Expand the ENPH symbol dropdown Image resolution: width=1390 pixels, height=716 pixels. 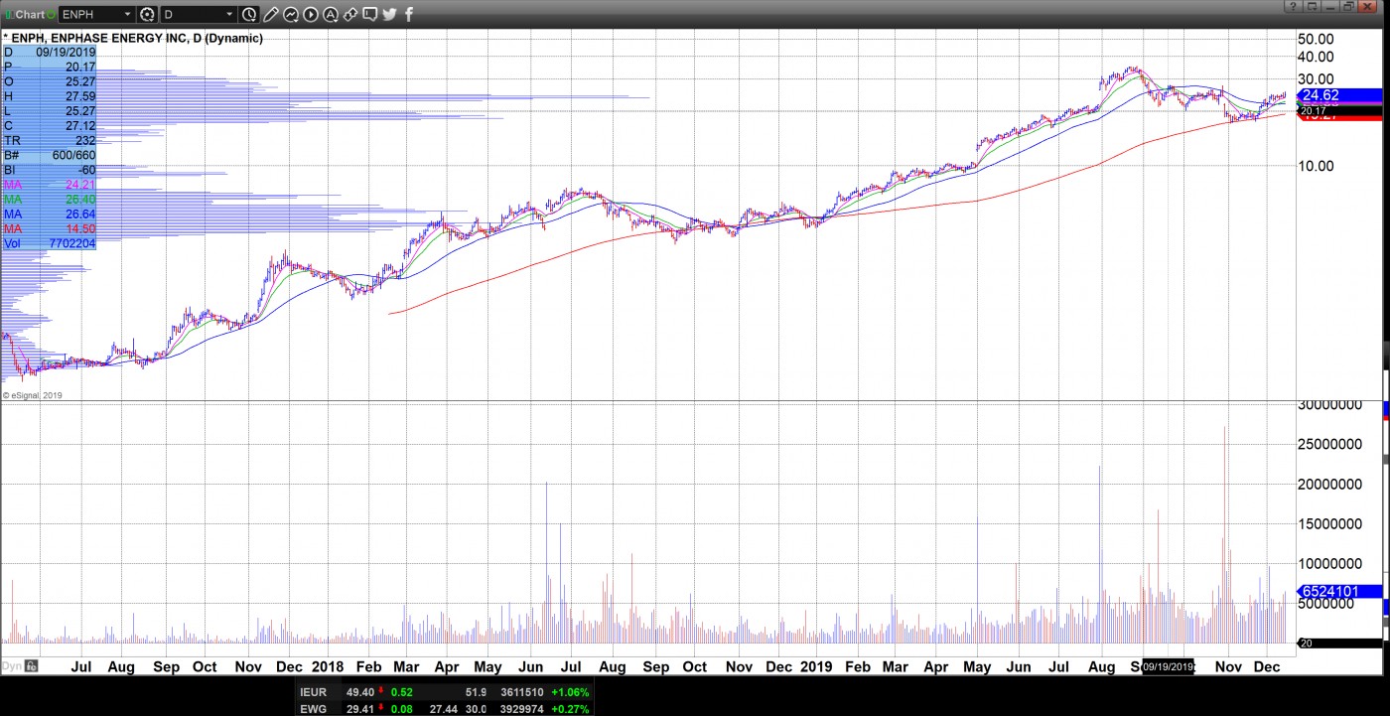127,14
